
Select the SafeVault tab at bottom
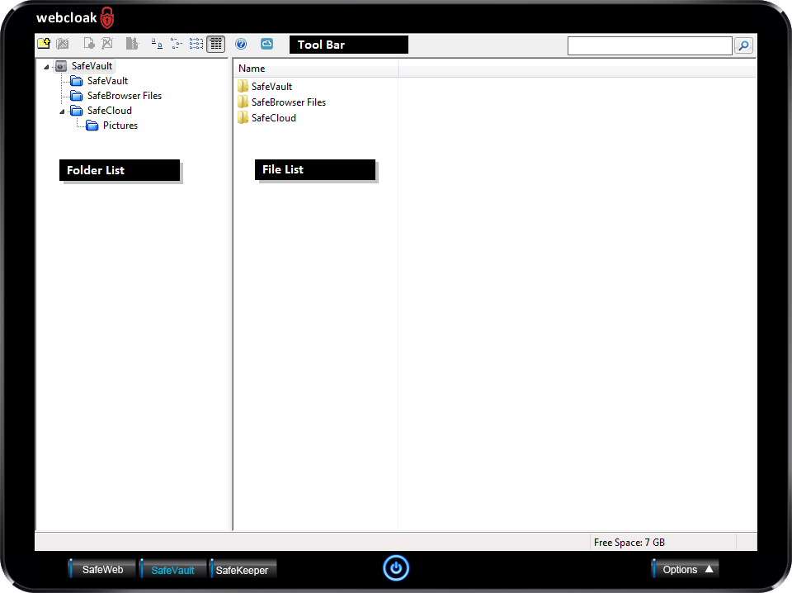(172, 570)
